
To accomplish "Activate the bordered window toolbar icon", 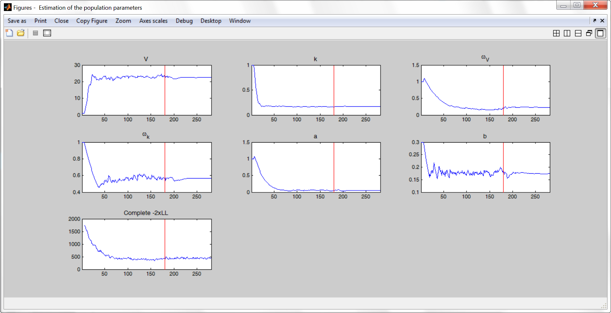I will coord(47,33).
